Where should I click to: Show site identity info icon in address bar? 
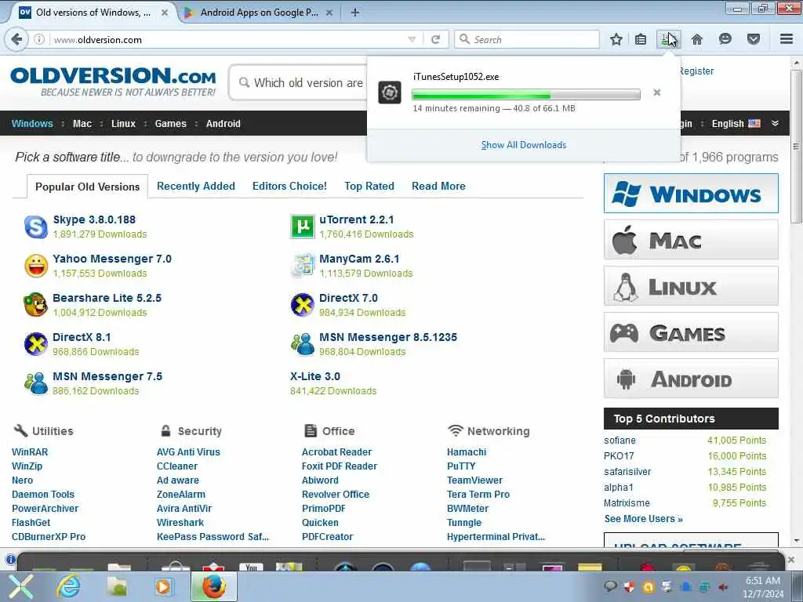tap(39, 39)
